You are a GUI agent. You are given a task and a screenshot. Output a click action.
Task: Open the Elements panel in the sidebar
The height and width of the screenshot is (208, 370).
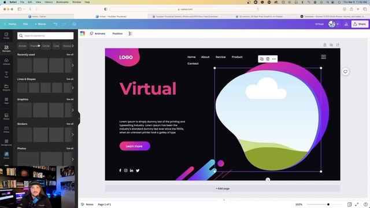(6, 49)
